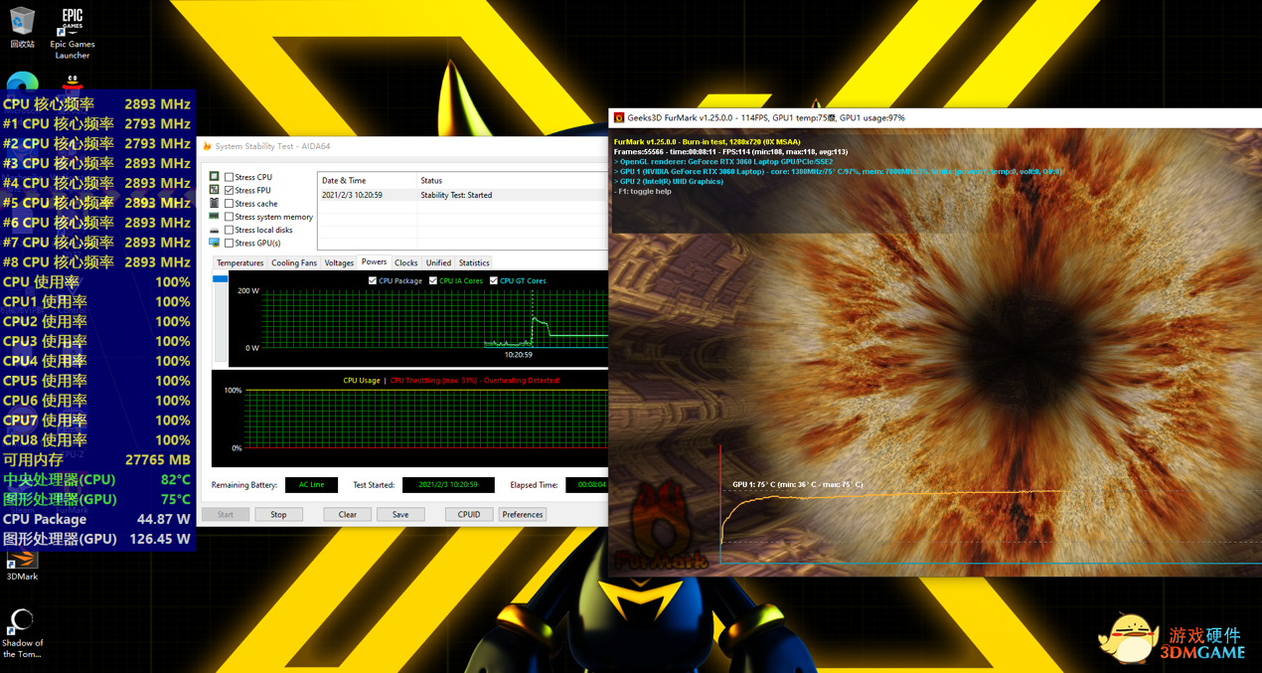Click the Stability Test: Started status cell
Viewport: 1262px width, 673px height.
click(456, 195)
